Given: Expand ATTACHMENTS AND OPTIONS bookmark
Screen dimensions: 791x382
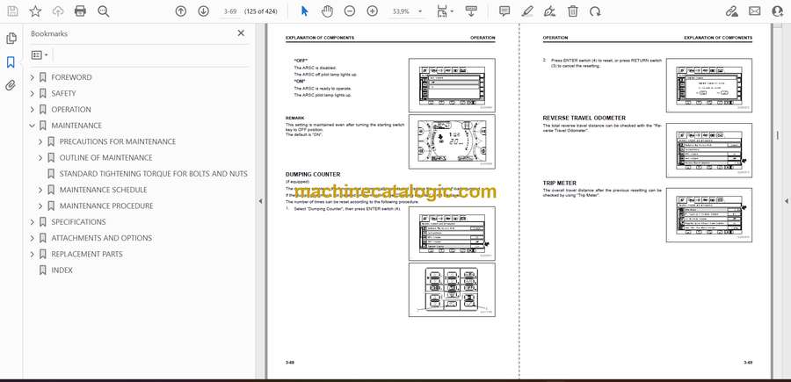Looking at the screenshot, I should (33, 238).
